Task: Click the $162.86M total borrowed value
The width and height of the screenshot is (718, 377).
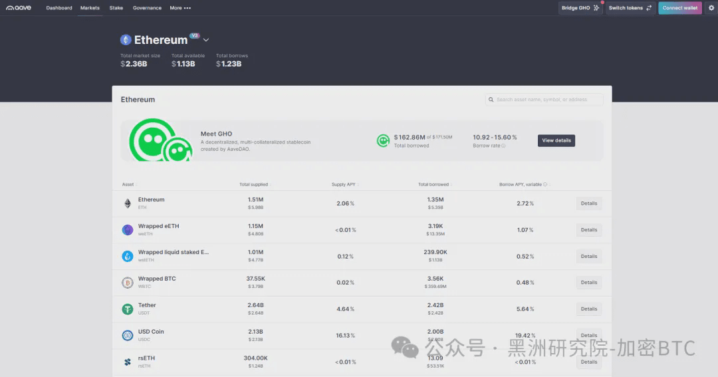Action: [x=410, y=138]
